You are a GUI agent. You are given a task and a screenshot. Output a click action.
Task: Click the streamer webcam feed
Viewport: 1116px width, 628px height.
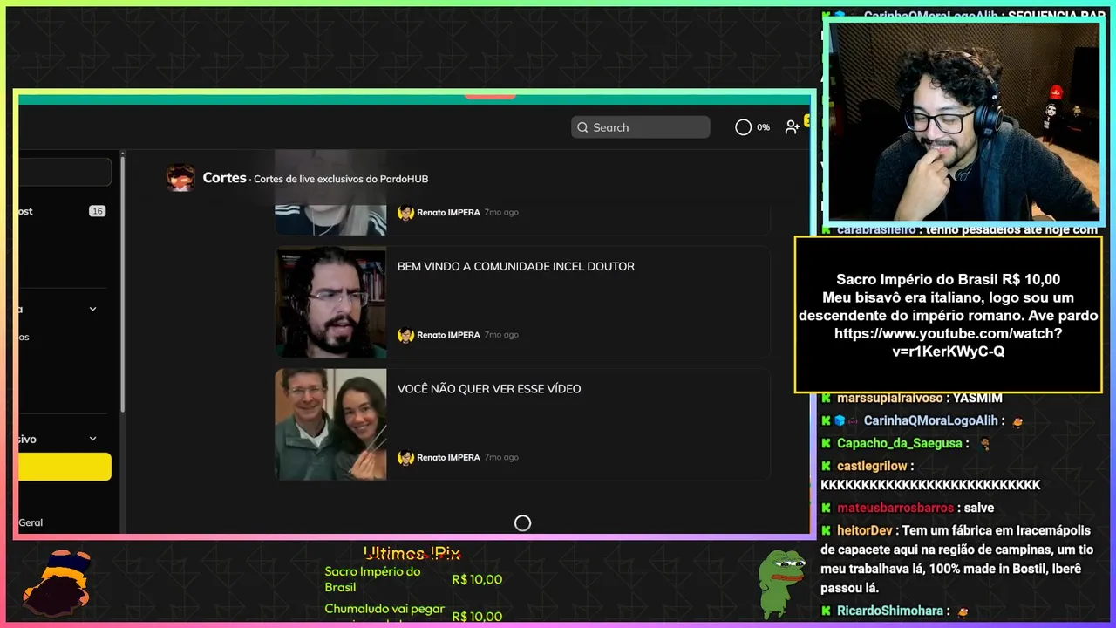963,121
